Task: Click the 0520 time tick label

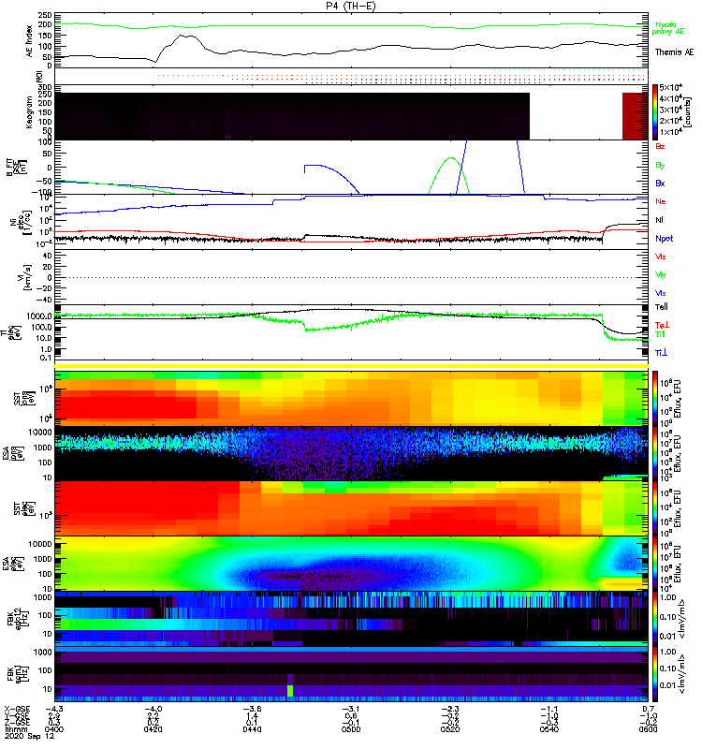Action: (x=450, y=729)
